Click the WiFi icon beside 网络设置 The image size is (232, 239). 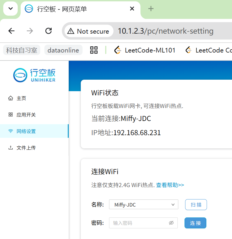11,131
